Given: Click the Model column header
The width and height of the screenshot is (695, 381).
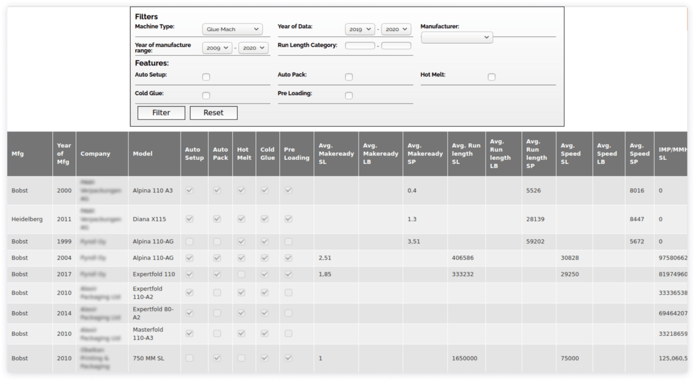Looking at the screenshot, I should pyautogui.click(x=155, y=154).
